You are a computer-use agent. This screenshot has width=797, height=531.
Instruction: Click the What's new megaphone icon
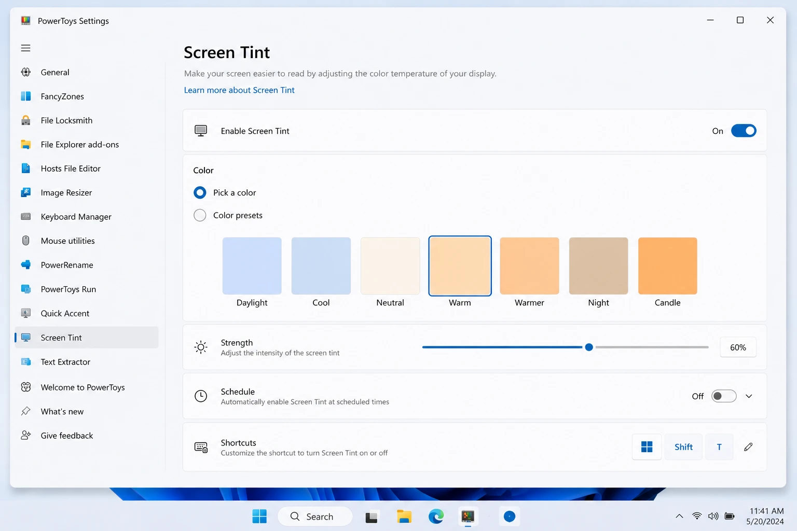click(x=25, y=411)
